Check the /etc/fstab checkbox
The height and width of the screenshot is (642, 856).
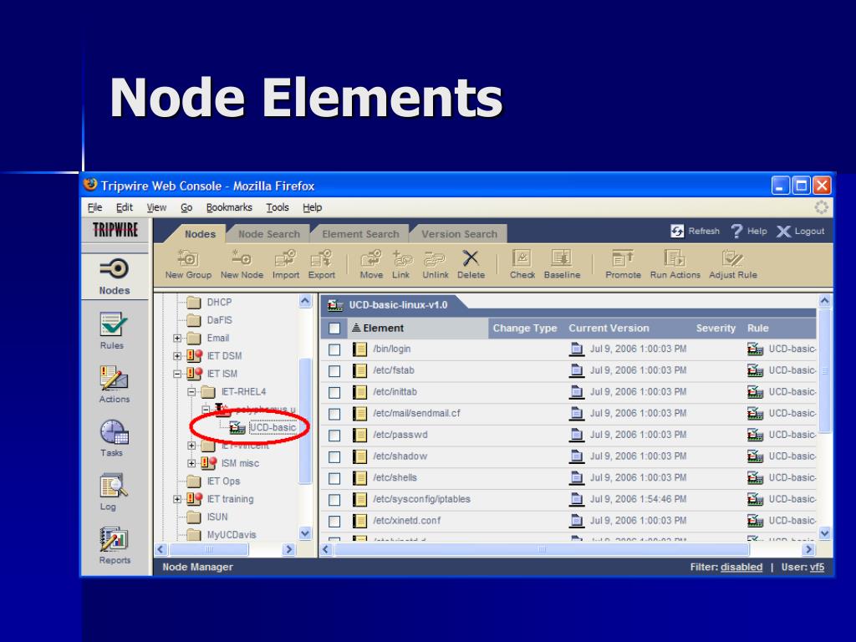pos(334,371)
